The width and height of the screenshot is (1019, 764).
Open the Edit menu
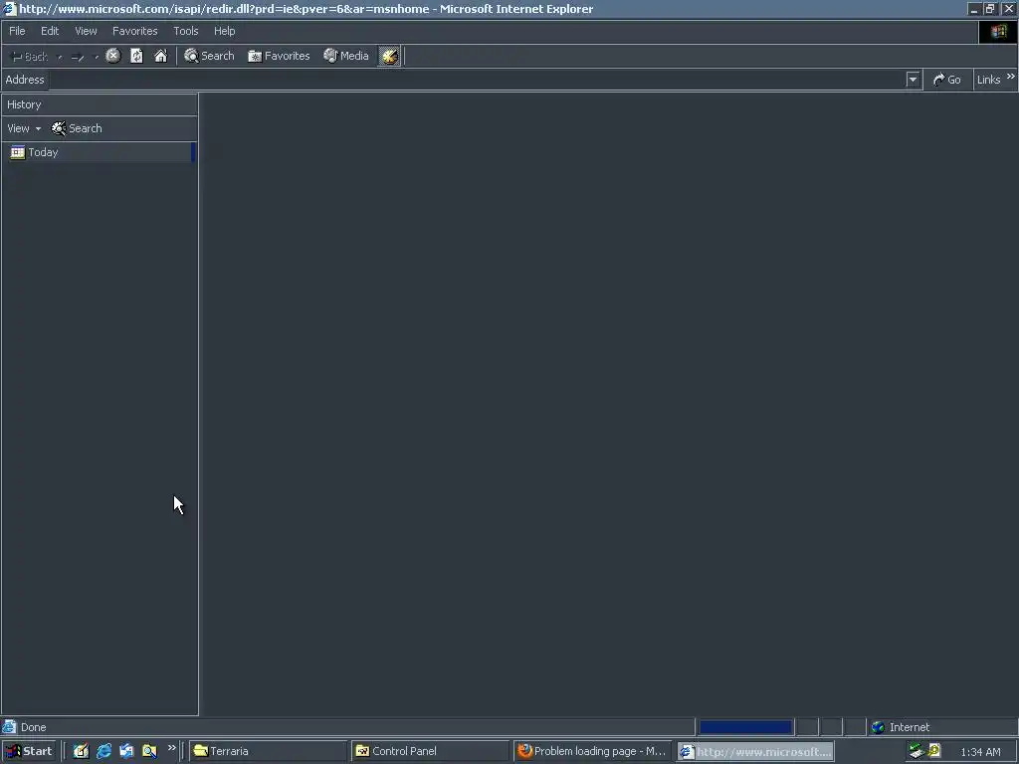coord(50,31)
